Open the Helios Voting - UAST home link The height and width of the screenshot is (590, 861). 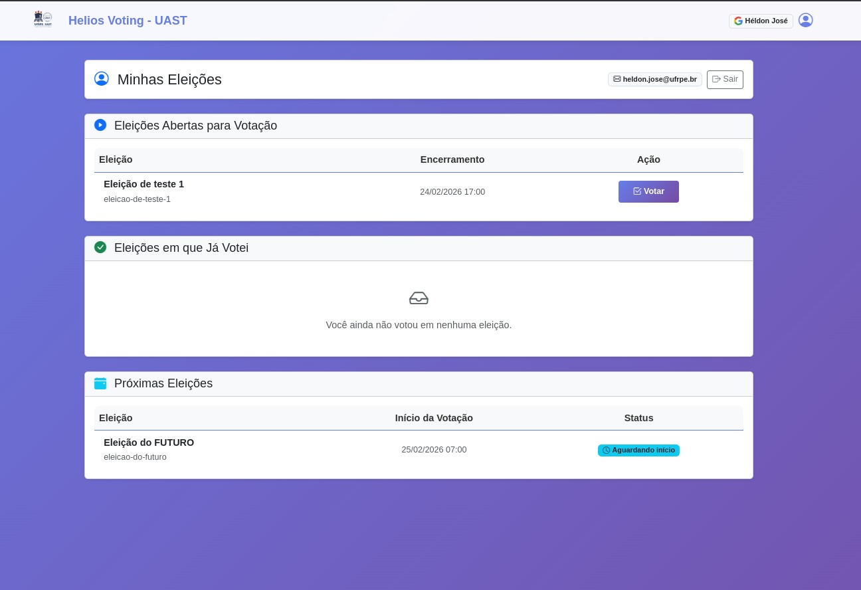[x=128, y=21]
